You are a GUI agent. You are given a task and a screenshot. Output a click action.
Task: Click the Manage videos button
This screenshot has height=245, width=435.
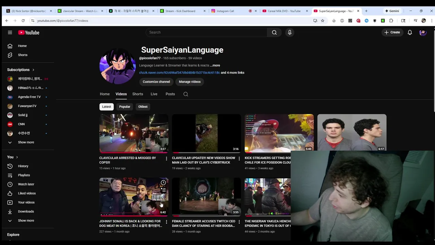tap(190, 82)
